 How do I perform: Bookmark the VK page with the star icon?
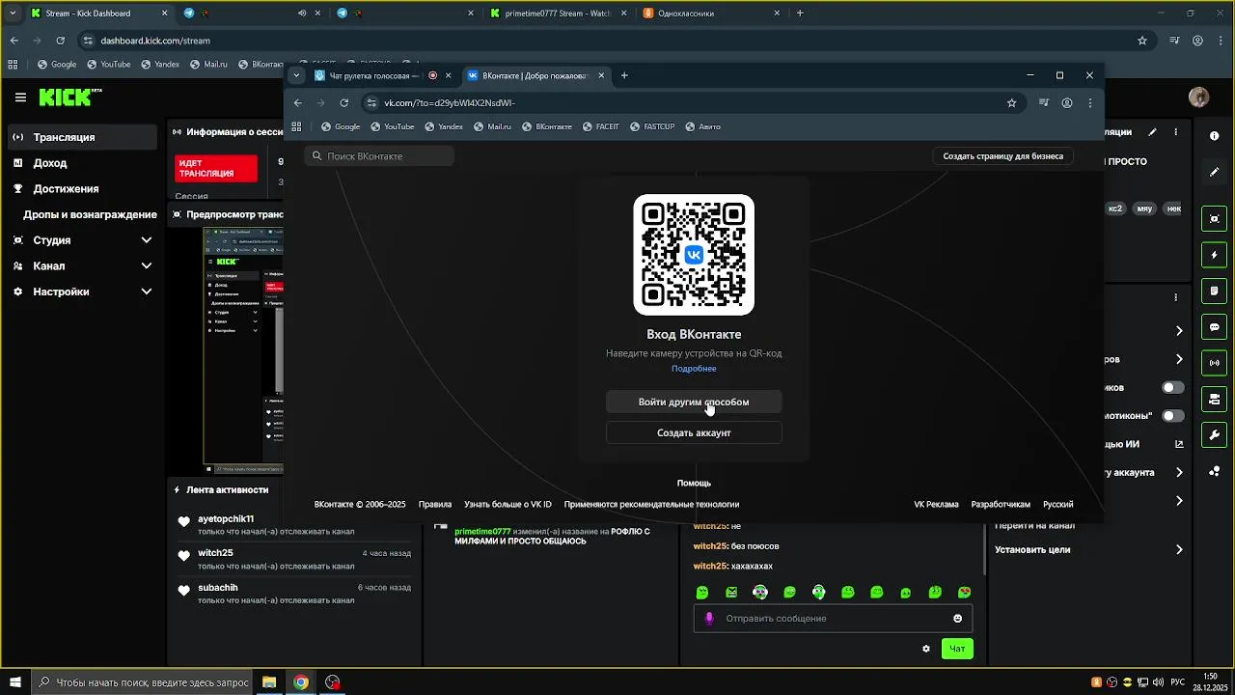(x=1011, y=102)
